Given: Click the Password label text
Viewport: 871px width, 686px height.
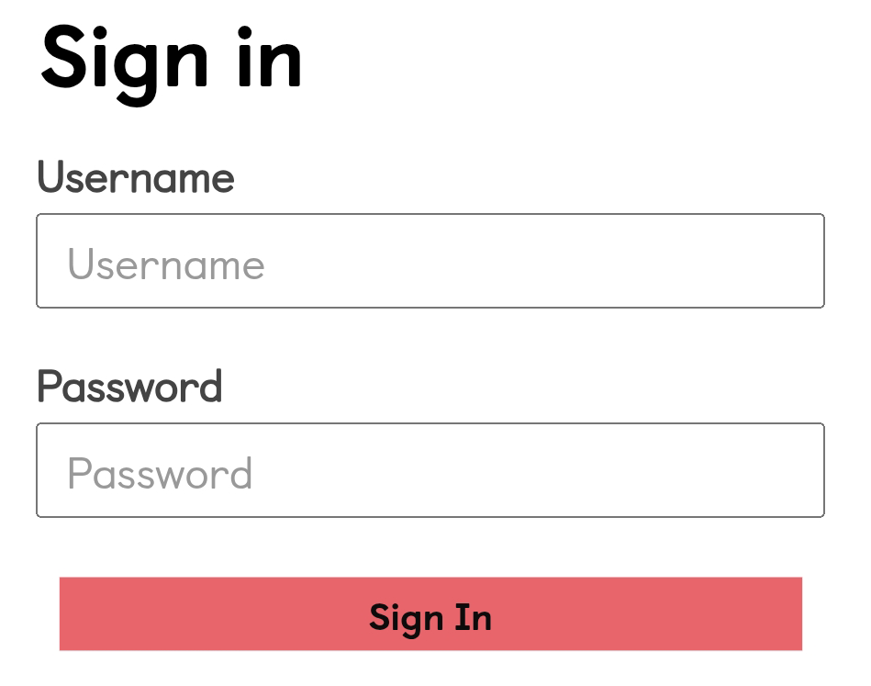Looking at the screenshot, I should [x=129, y=387].
